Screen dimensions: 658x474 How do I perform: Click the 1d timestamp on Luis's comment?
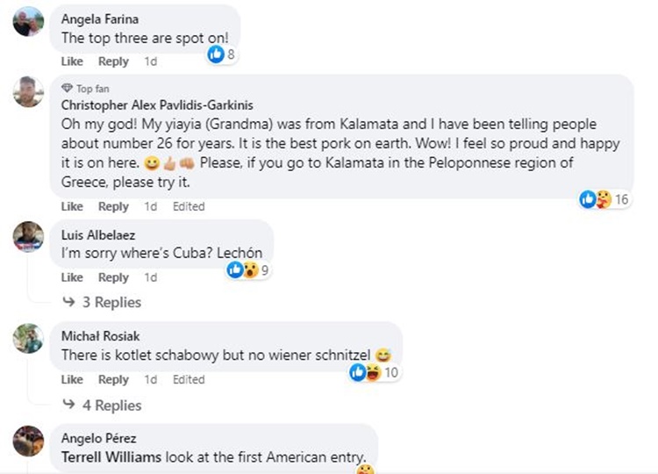coord(151,277)
